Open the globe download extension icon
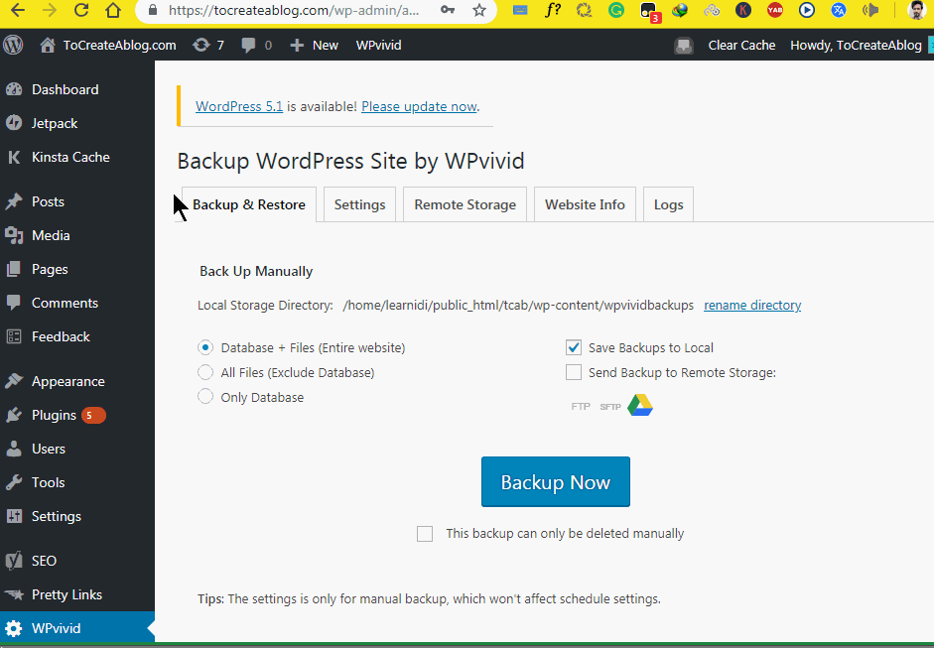The height and width of the screenshot is (648, 934). point(680,10)
